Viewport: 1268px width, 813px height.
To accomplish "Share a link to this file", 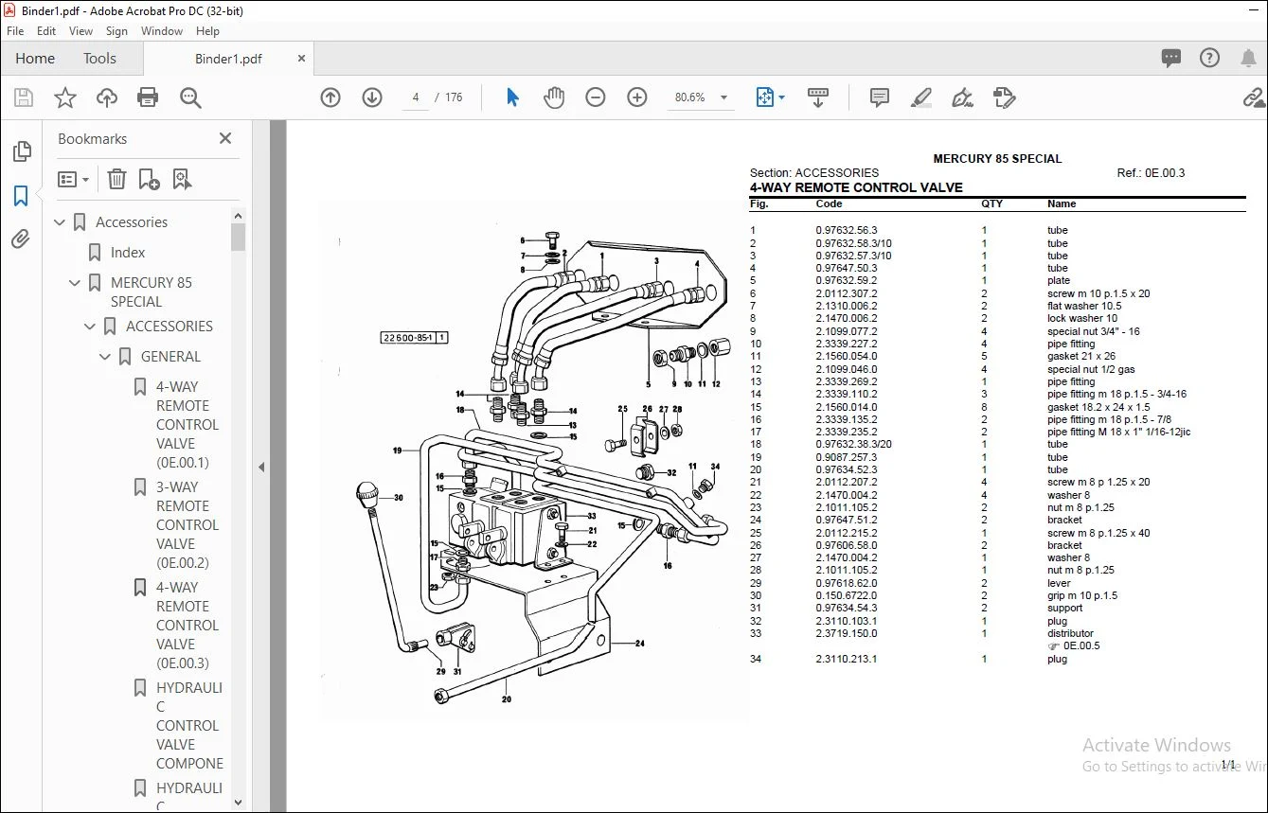I will [1255, 97].
